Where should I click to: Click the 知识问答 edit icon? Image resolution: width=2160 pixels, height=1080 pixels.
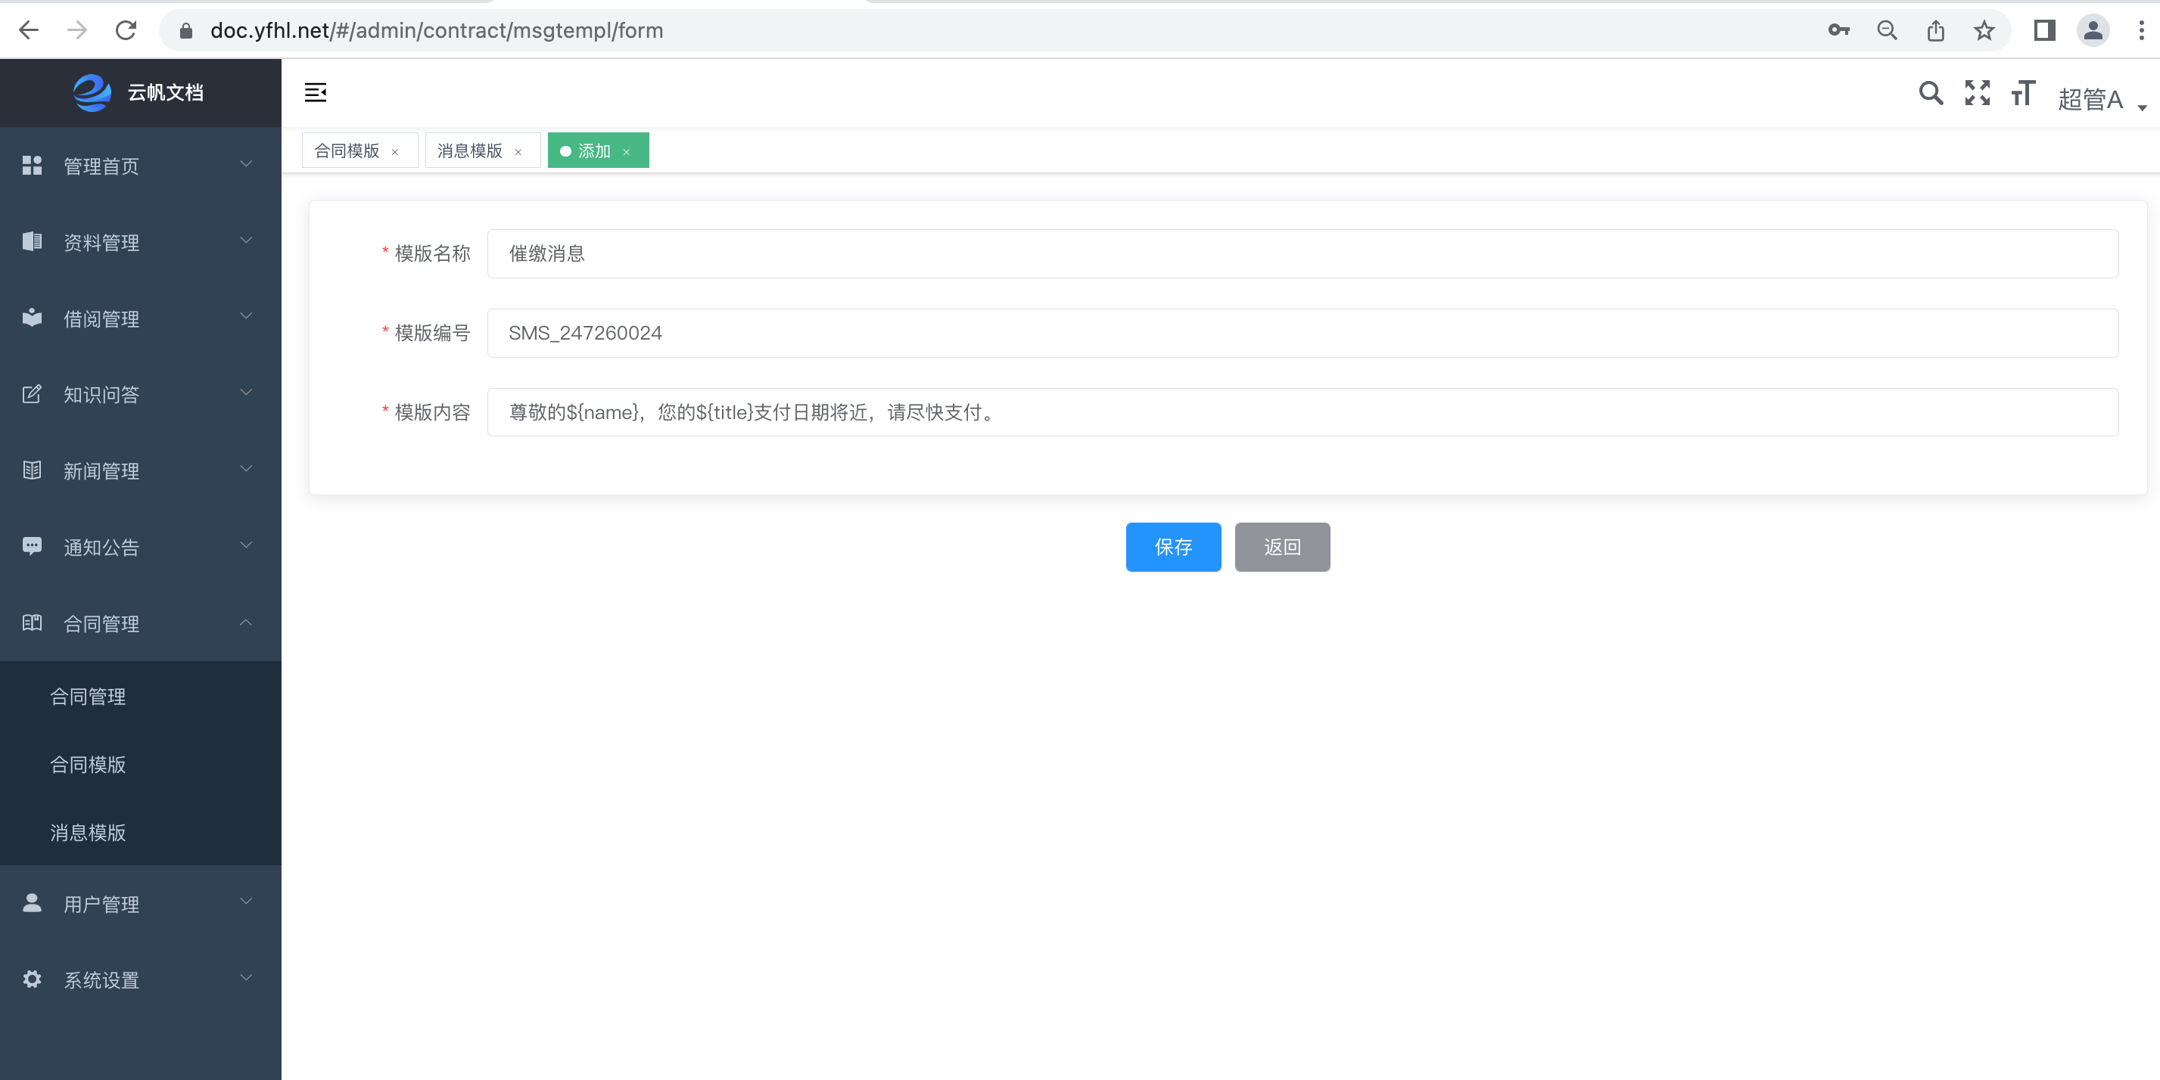tap(32, 394)
